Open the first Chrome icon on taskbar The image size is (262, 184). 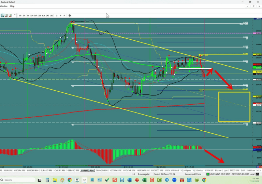[70, 180]
